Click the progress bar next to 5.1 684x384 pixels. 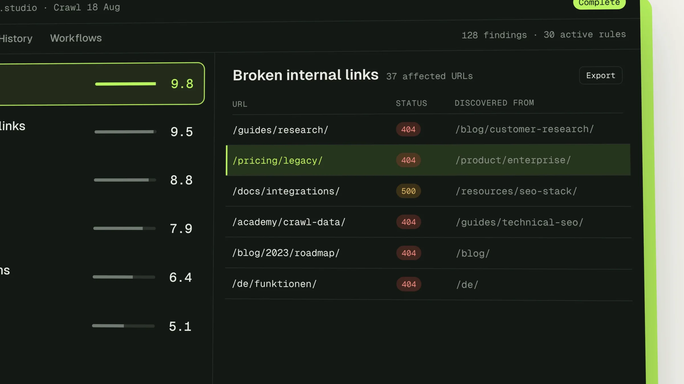123,326
